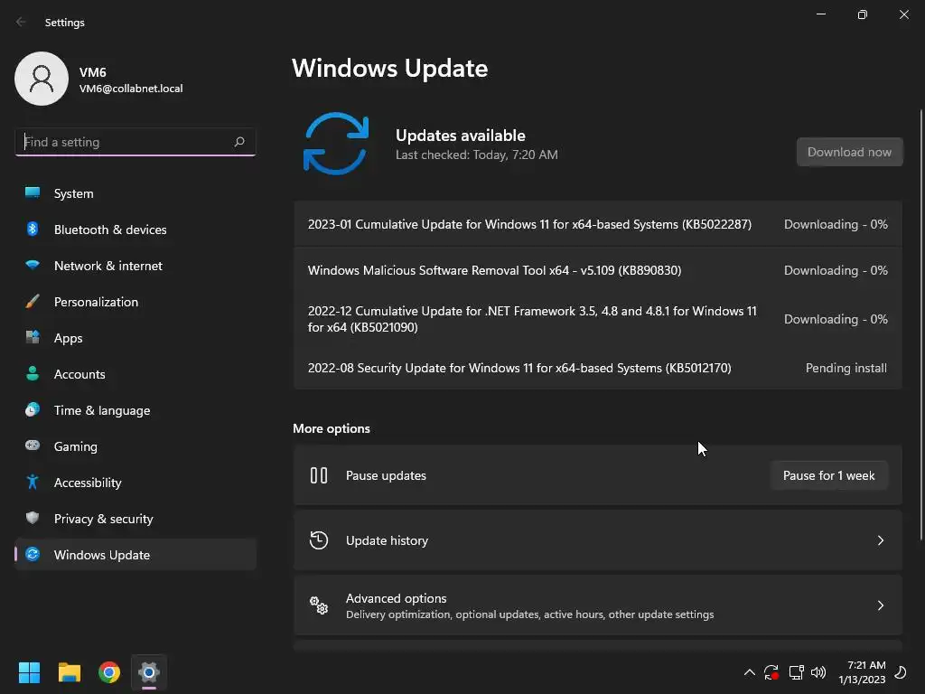The height and width of the screenshot is (694, 925).
Task: Click the Download now button
Action: point(849,152)
